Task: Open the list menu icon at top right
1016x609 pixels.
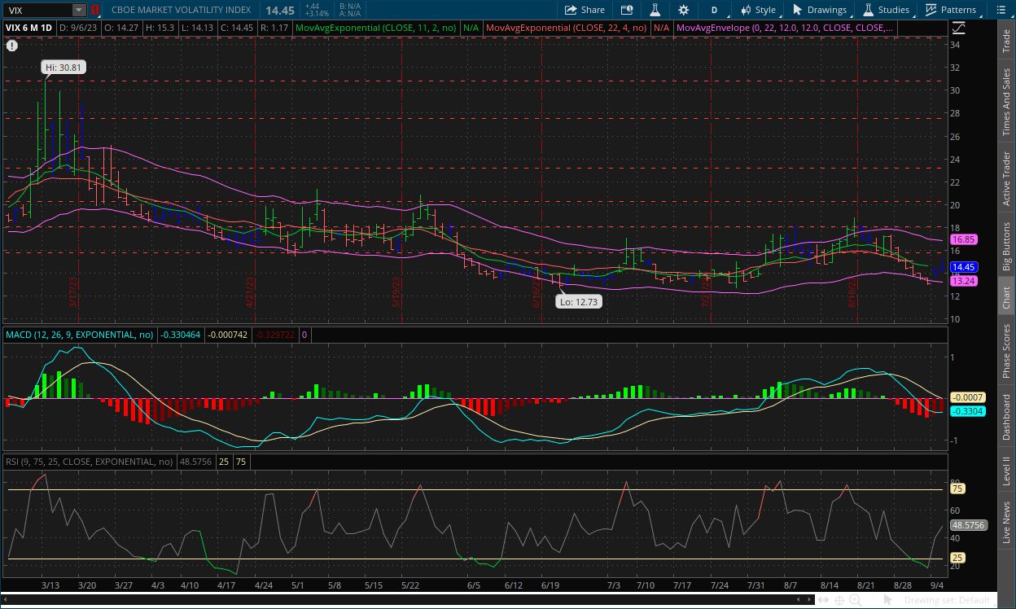Action: 1002,10
